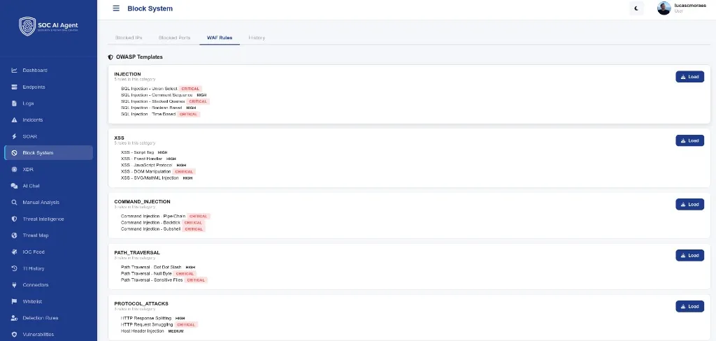Click SQL Injection - Stacked Queries rule
The width and height of the screenshot is (716, 341).
pos(153,101)
